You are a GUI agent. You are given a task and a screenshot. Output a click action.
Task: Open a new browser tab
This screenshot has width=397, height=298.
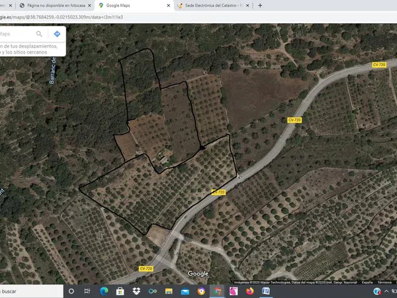coord(260,5)
